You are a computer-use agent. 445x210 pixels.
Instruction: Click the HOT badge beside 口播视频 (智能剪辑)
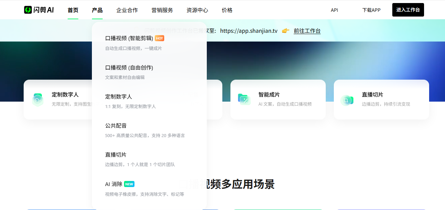[159, 38]
